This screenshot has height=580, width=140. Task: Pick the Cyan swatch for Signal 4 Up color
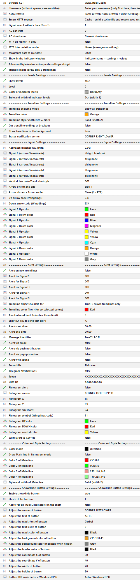[x=87, y=243]
